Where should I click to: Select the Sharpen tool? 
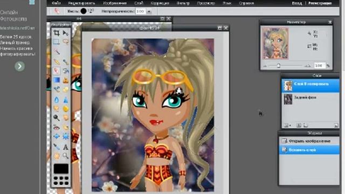(66, 100)
